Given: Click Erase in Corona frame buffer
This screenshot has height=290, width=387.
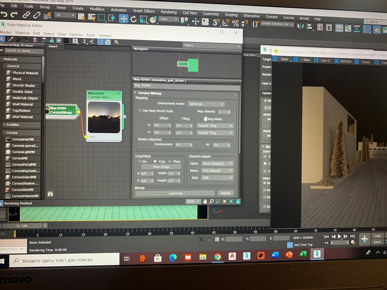Looking at the screenshot, I should tap(362, 62).
